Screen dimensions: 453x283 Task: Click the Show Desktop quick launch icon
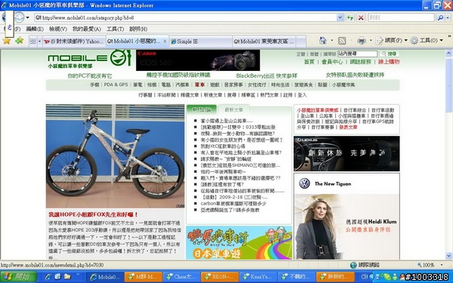click(58, 277)
